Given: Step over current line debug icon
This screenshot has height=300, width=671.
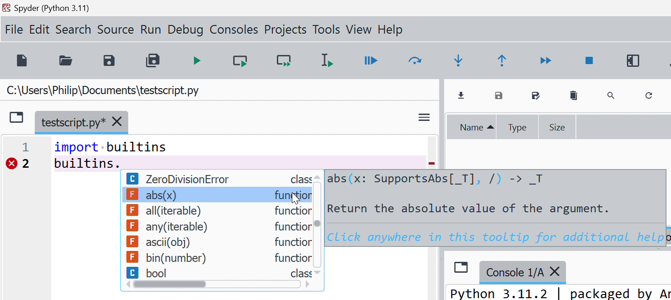Looking at the screenshot, I should pyautogui.click(x=415, y=60).
